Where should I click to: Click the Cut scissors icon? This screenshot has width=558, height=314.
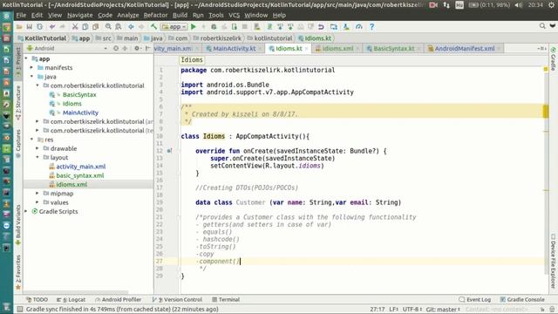pos(75,27)
